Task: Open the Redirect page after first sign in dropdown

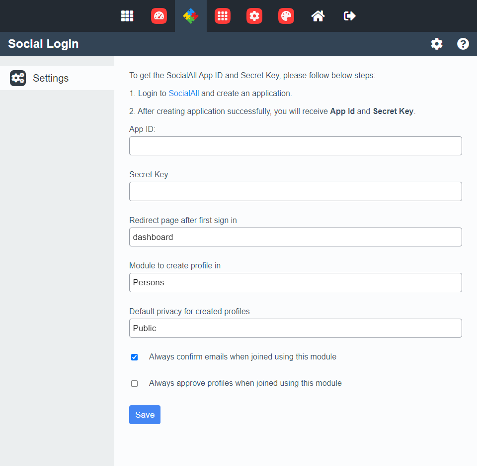Action: [x=295, y=237]
